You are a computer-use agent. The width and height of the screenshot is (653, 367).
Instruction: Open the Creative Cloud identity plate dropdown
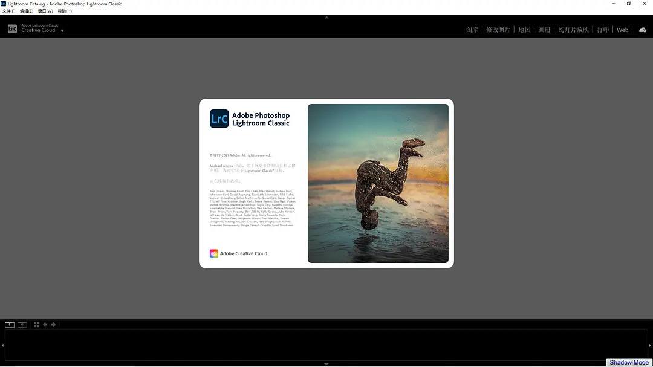pos(62,30)
